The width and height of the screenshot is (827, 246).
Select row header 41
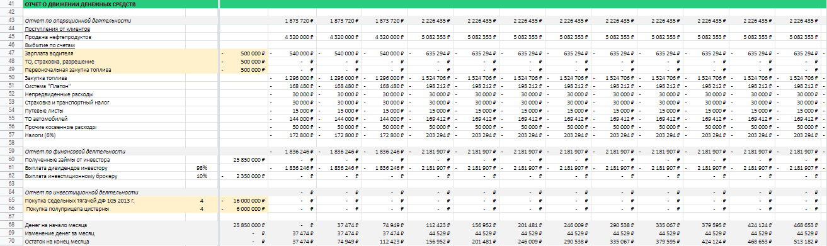click(11, 4)
